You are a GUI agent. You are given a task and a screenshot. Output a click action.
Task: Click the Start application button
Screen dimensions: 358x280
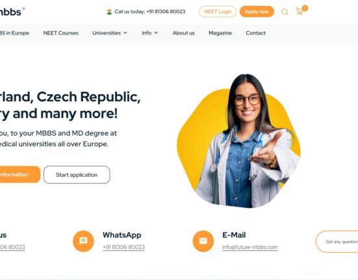(x=77, y=175)
